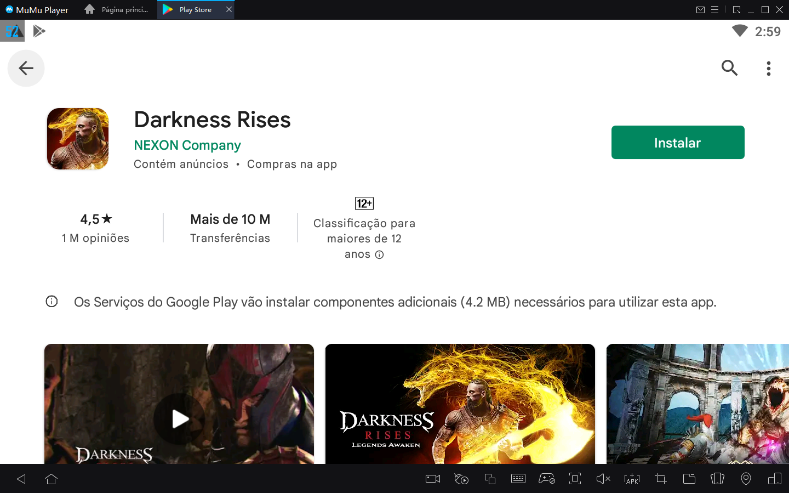
Task: Enter fullscreen mode via the frame icon
Action: [x=575, y=478]
